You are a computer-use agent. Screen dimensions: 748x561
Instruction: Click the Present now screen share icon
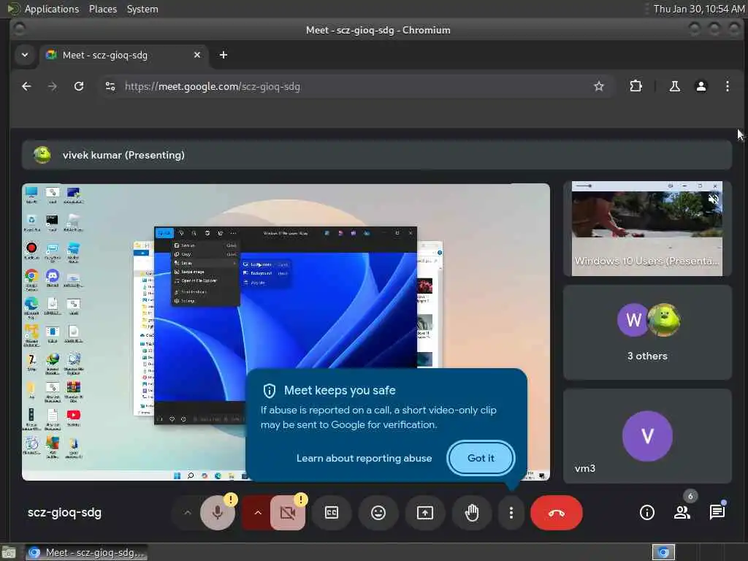point(425,513)
